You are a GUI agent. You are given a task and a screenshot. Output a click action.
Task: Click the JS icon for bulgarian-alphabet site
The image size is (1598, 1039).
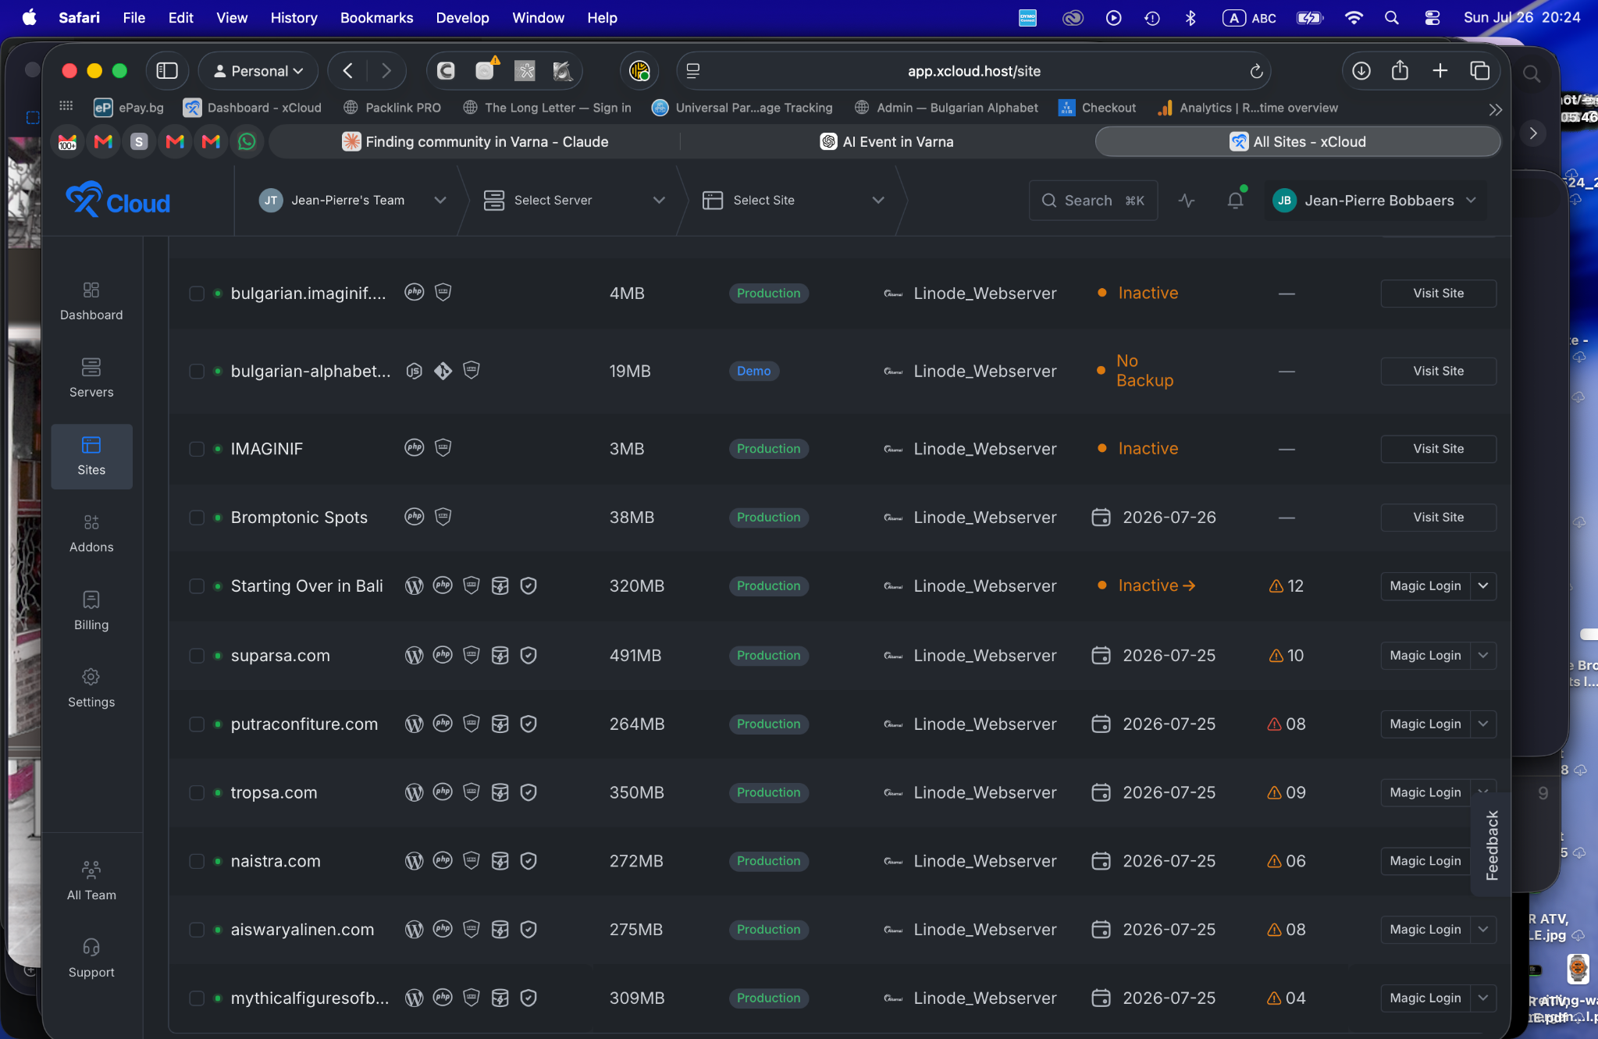[415, 371]
